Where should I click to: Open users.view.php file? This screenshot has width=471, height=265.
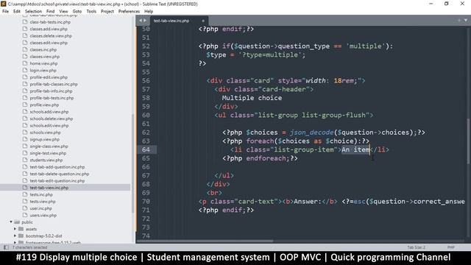pos(43,216)
